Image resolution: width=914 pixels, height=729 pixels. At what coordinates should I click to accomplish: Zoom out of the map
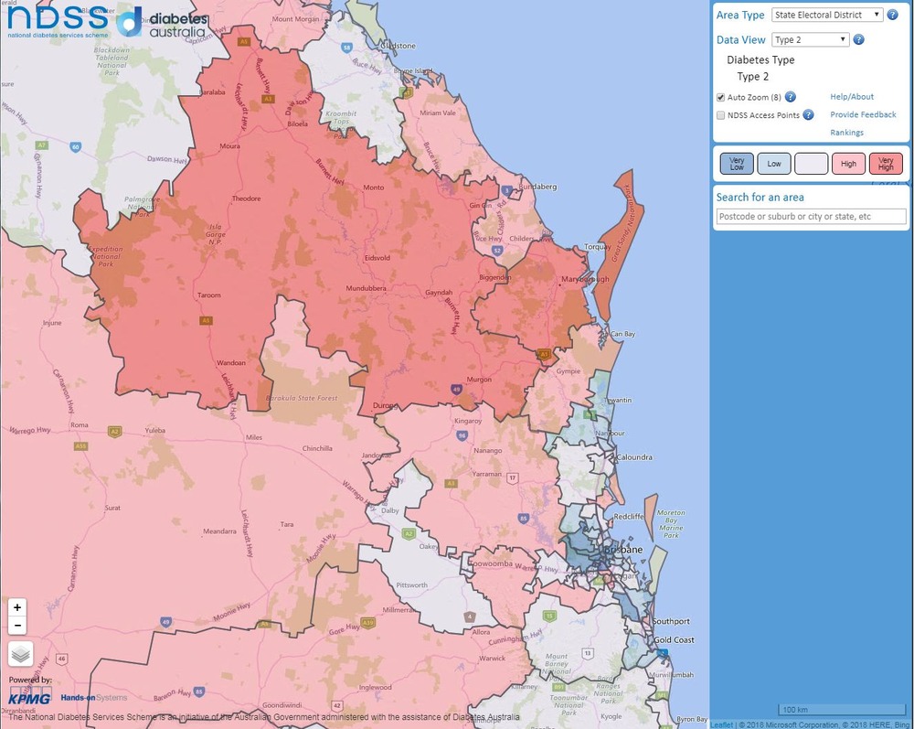17,626
